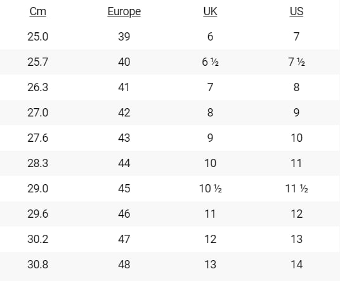Select European size 46 cell
Viewport: 340px width, 281px height.
point(124,214)
